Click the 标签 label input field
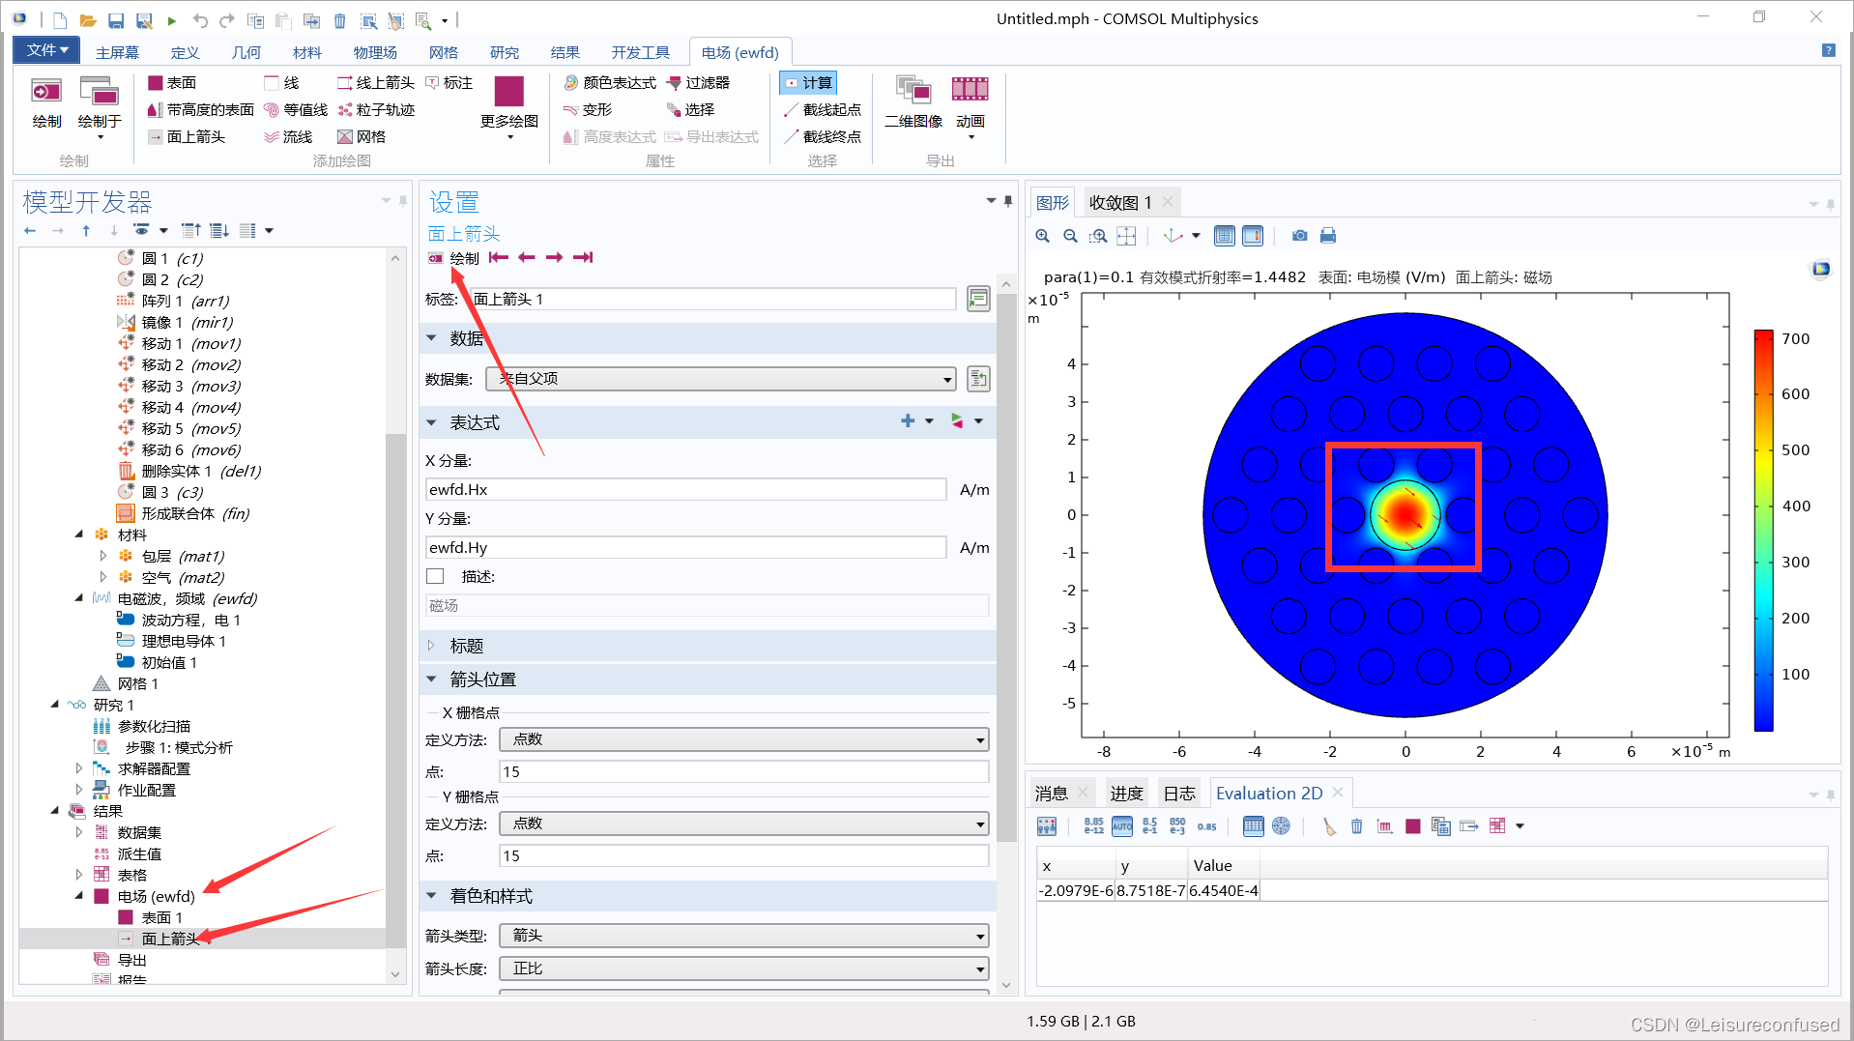This screenshot has width=1854, height=1041. click(713, 300)
